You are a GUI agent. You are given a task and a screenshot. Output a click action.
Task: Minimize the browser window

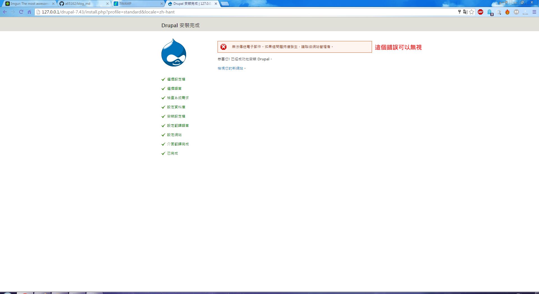point(515,3)
